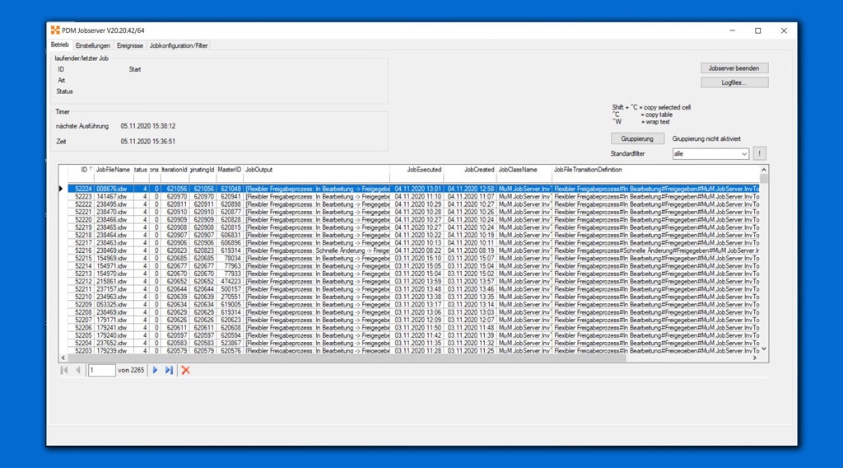Click the current record number field
This screenshot has height=468, width=843.
point(101,370)
